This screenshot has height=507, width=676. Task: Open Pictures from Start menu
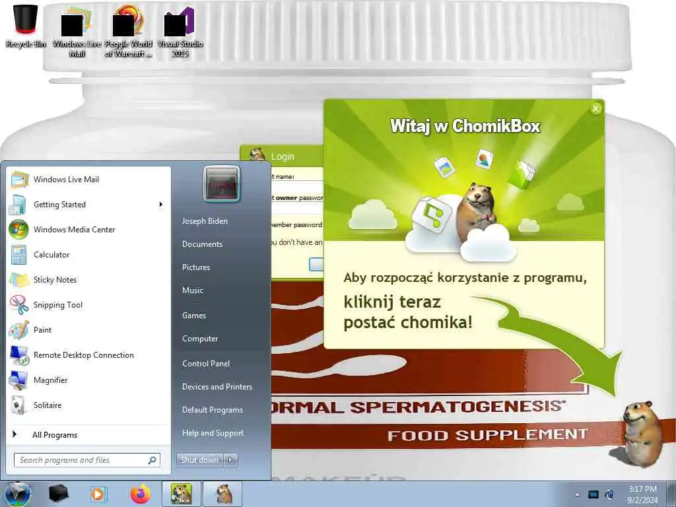[x=195, y=267]
